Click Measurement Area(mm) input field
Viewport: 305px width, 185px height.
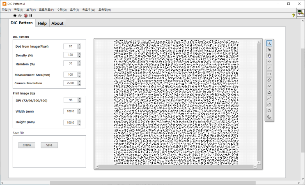[x=70, y=74]
